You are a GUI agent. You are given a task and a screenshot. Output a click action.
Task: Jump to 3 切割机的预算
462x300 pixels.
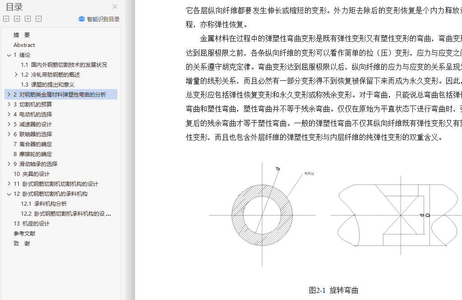tap(32, 104)
